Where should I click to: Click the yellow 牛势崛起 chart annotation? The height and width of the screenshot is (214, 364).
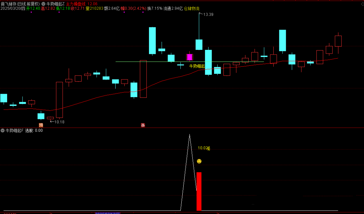(x=197, y=66)
